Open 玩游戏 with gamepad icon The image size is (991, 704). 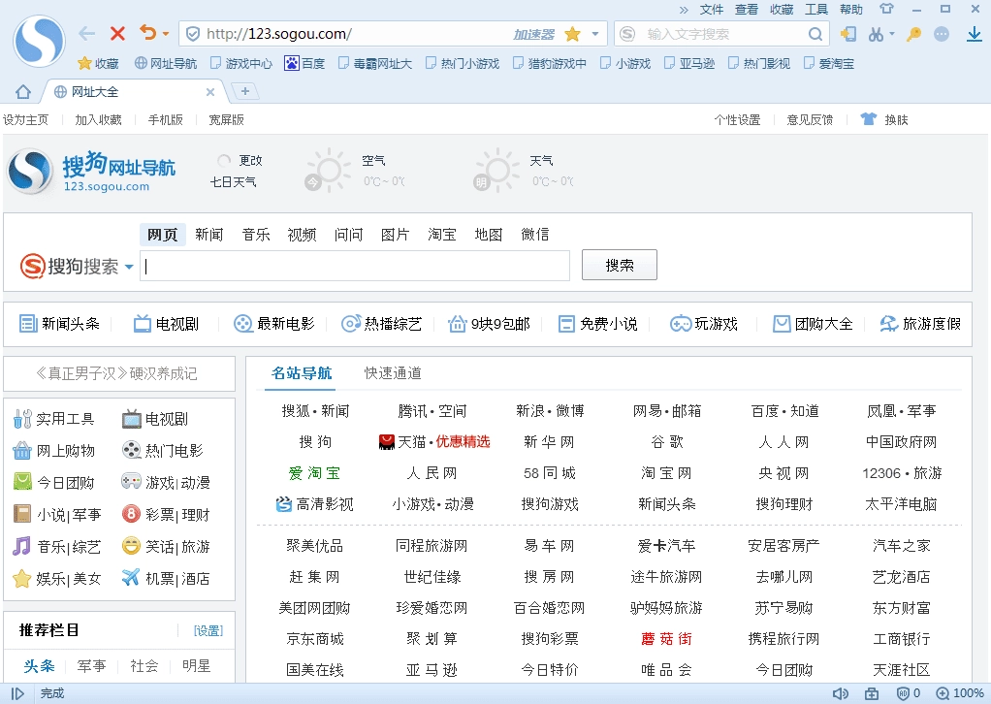(x=704, y=324)
